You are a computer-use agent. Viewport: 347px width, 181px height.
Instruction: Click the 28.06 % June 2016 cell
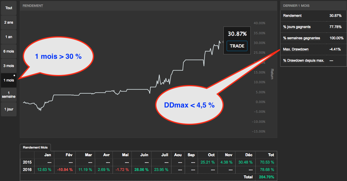point(141,170)
